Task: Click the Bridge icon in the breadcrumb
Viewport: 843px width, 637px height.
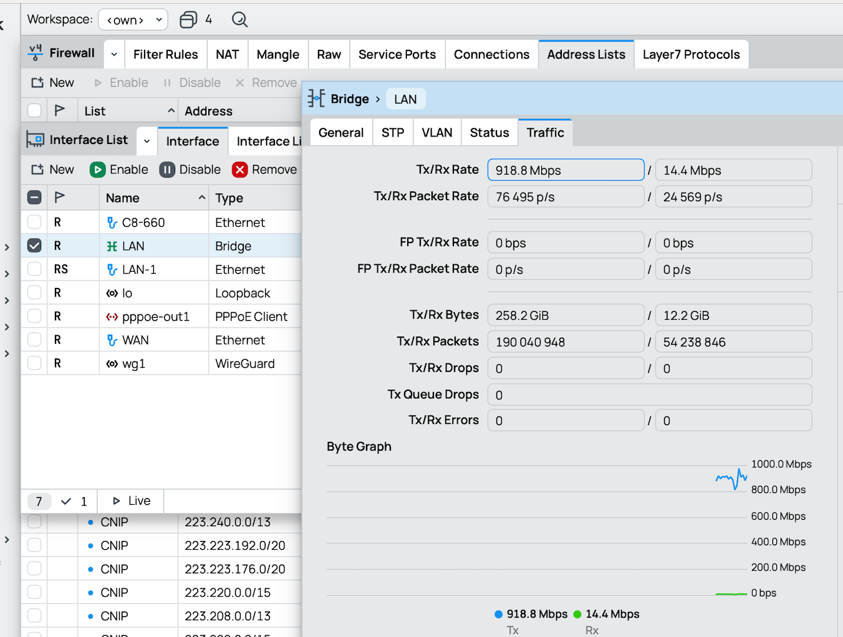Action: [316, 98]
